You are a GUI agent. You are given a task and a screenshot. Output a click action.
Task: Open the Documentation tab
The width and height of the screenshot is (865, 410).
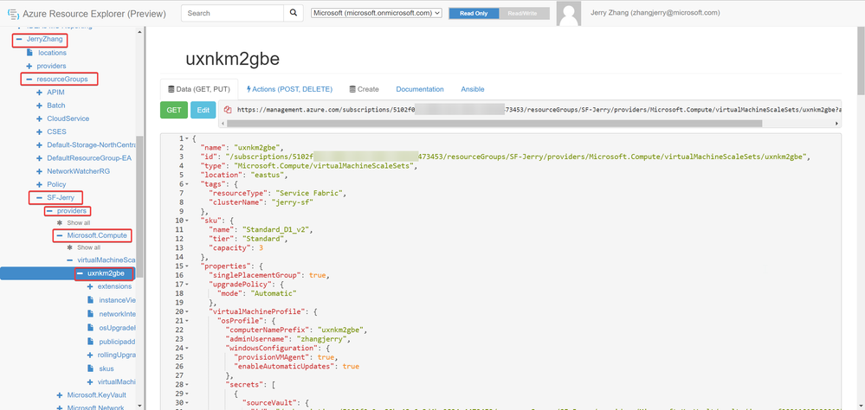(420, 89)
